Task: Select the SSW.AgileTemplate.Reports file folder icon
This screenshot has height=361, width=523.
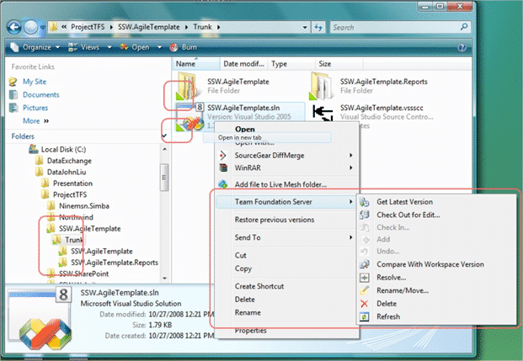Action: (322, 86)
